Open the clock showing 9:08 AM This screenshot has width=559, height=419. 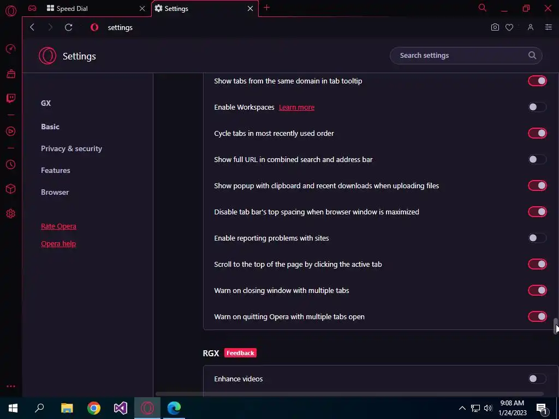pyautogui.click(x=512, y=408)
